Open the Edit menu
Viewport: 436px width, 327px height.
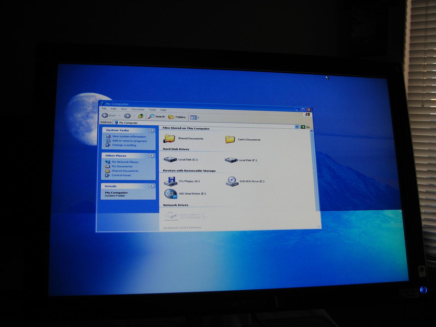(x=114, y=109)
